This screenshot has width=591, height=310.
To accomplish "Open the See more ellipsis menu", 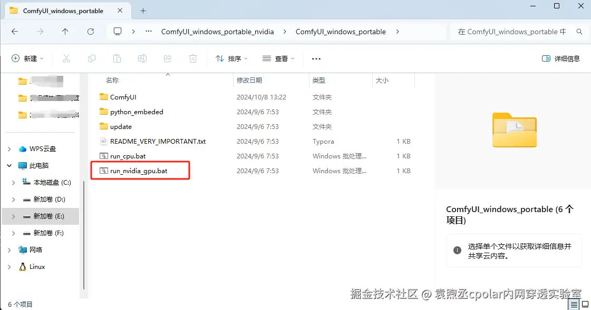I will (316, 59).
